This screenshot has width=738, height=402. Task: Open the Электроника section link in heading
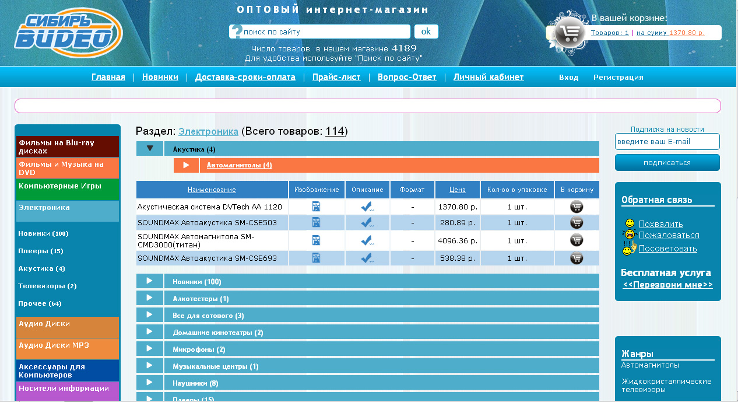pos(209,131)
